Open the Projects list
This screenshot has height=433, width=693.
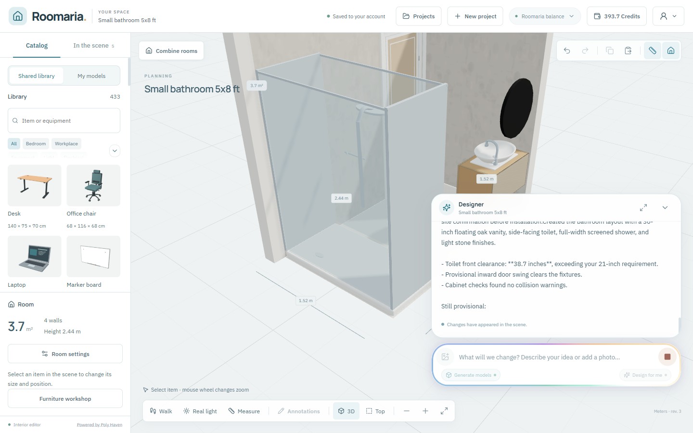(419, 16)
